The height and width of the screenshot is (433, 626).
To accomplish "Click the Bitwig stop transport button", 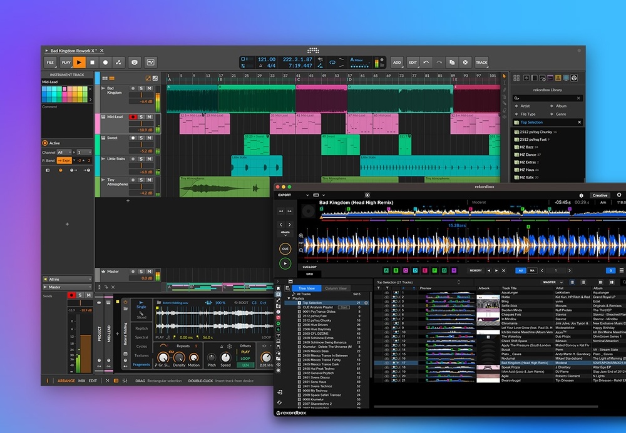I will coord(92,62).
